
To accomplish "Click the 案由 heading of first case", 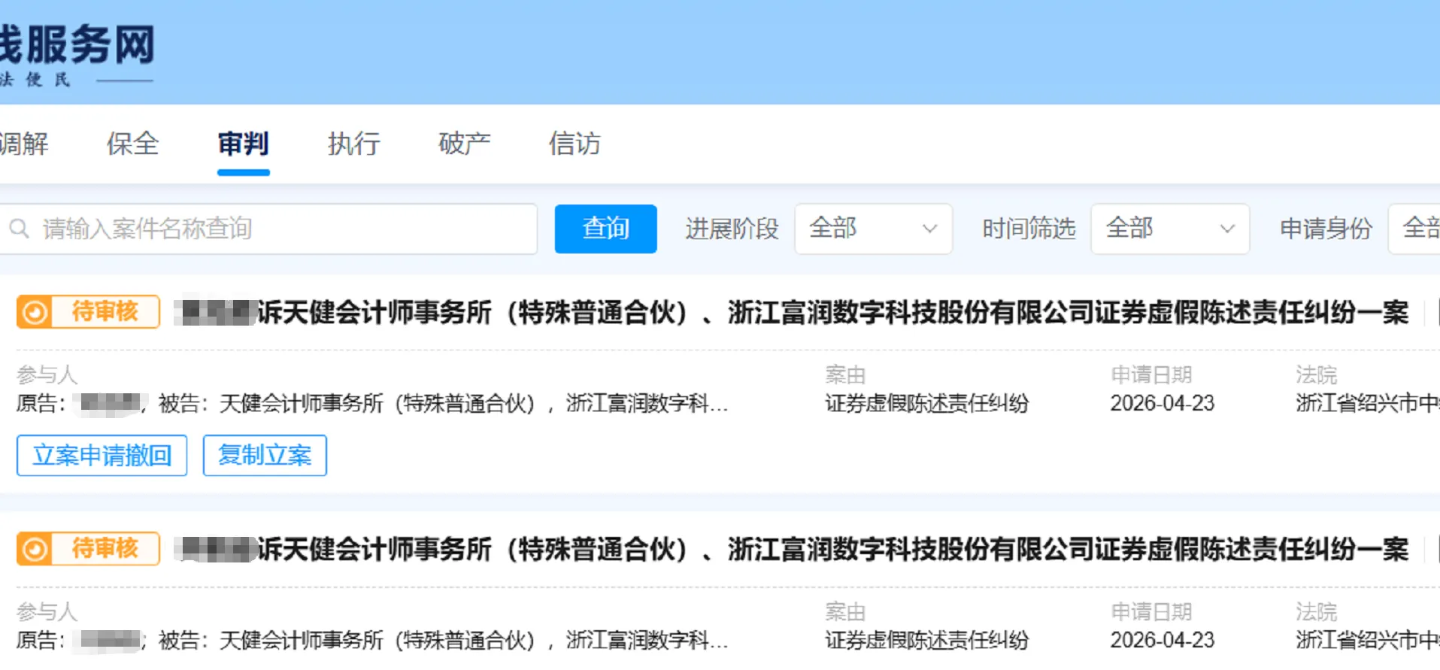I will click(x=845, y=374).
